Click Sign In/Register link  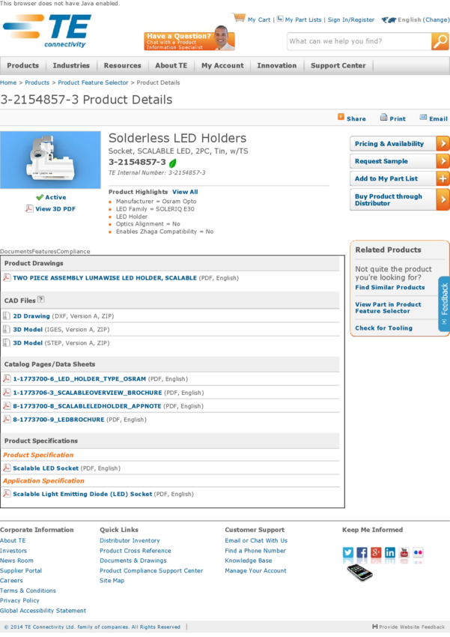coord(351,19)
